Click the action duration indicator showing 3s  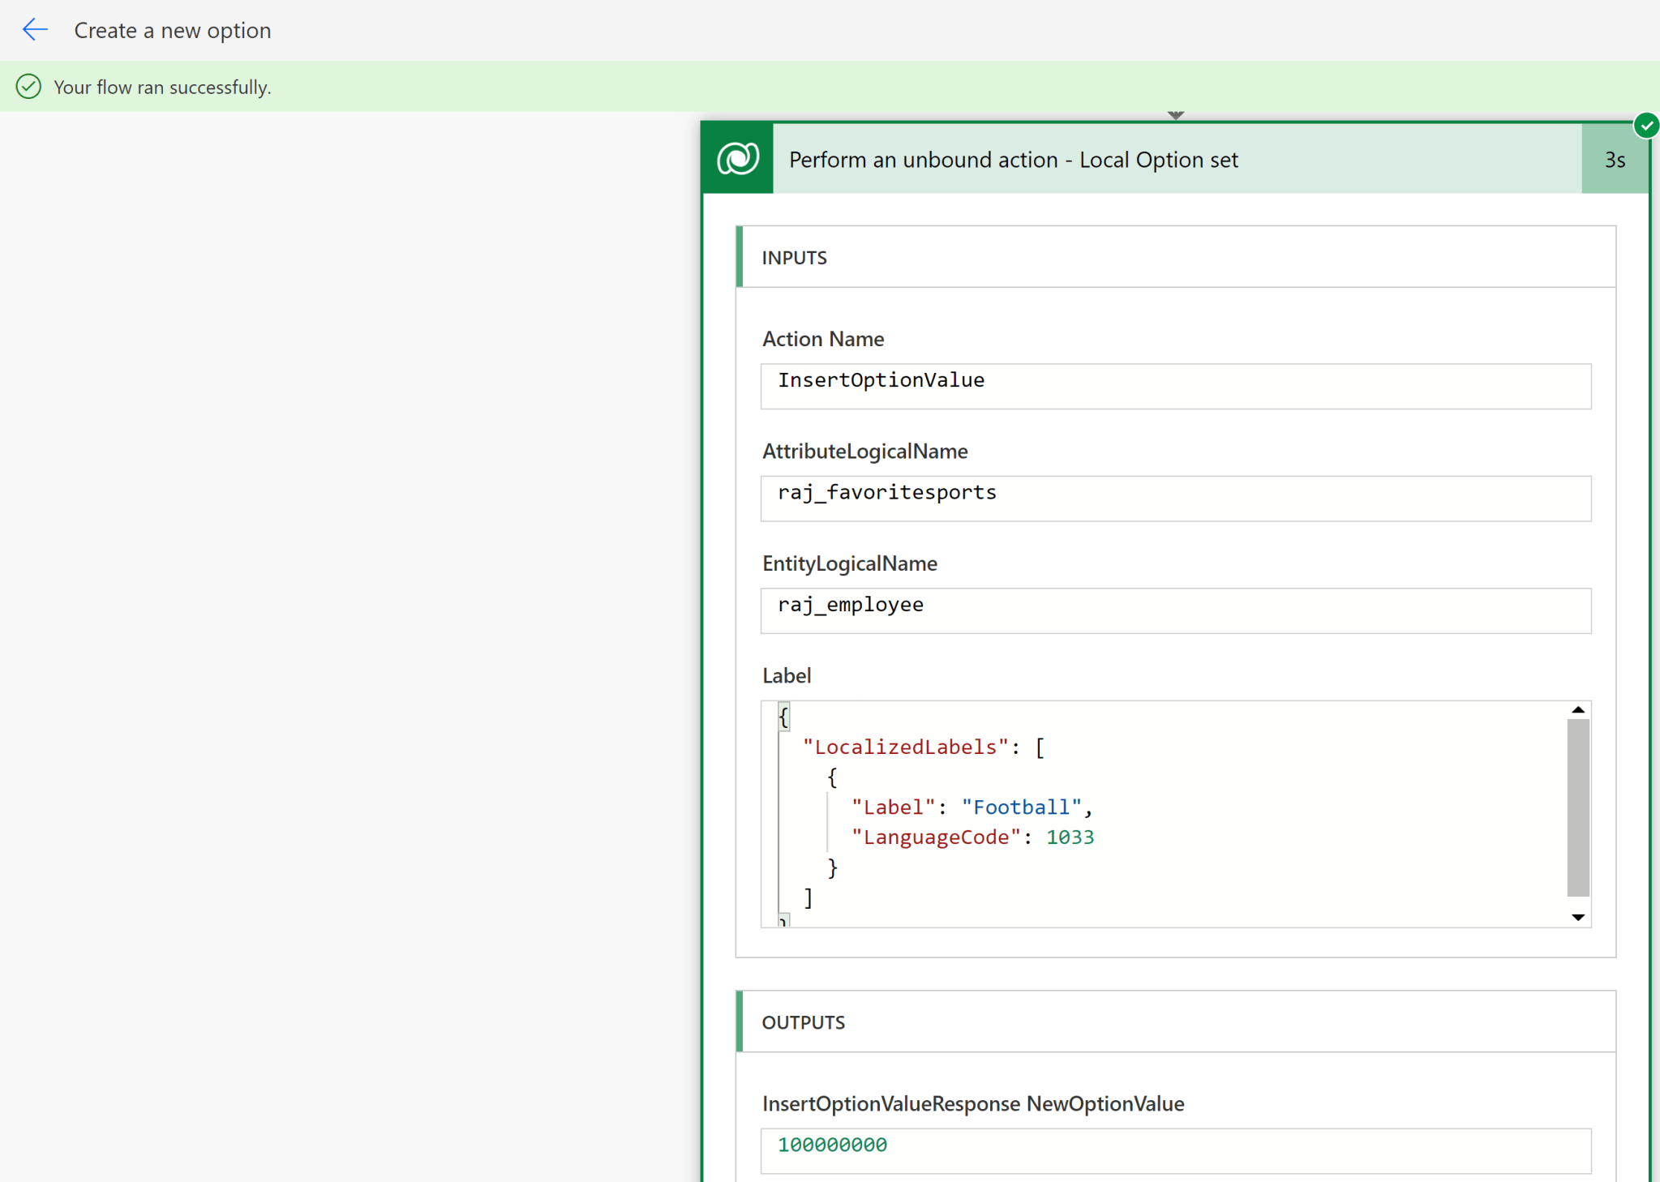pyautogui.click(x=1615, y=160)
